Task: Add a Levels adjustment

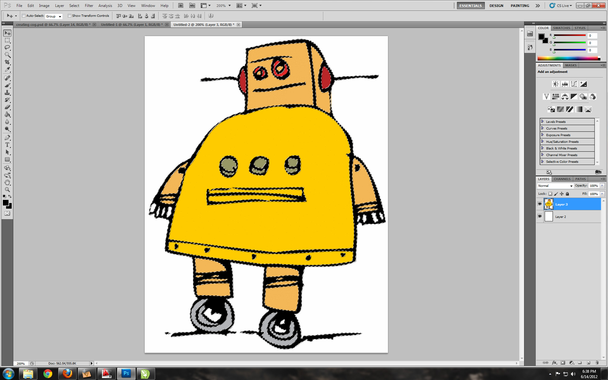Action: tap(565, 84)
